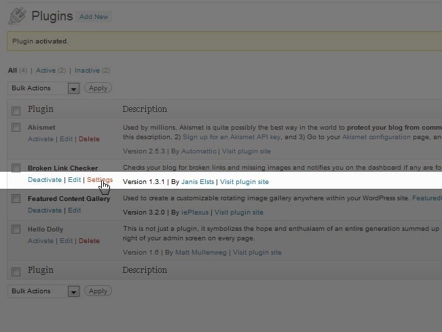The image size is (442, 332).
Task: Click the Plugin column header
Action: coord(41,109)
